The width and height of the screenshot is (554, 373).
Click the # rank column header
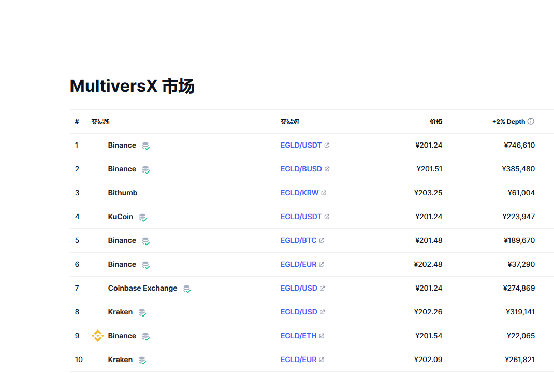(x=77, y=122)
